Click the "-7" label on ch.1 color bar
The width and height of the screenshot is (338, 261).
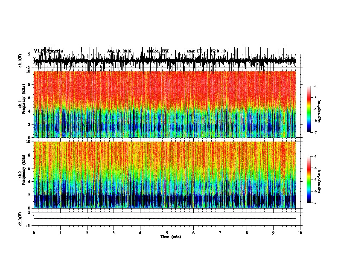[315, 132]
